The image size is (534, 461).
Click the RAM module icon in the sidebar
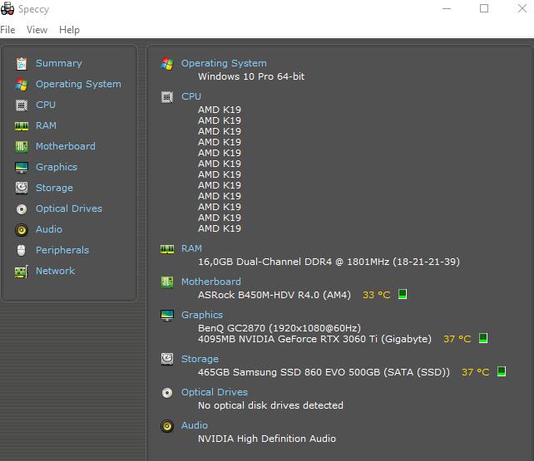(21, 125)
